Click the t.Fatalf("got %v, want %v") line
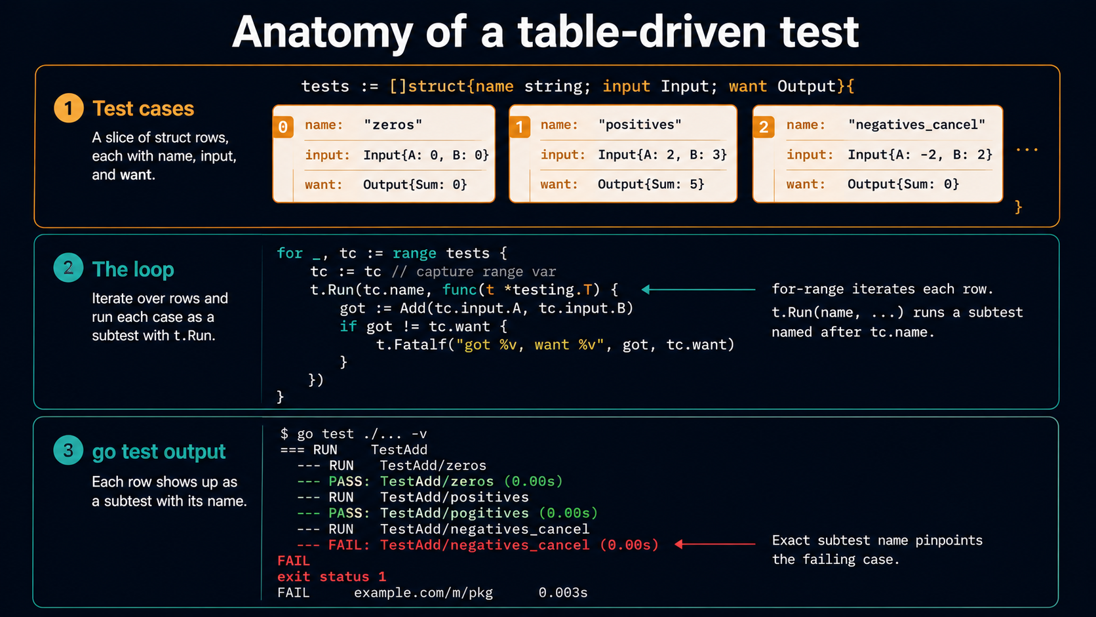Image resolution: width=1096 pixels, height=617 pixels. (555, 345)
